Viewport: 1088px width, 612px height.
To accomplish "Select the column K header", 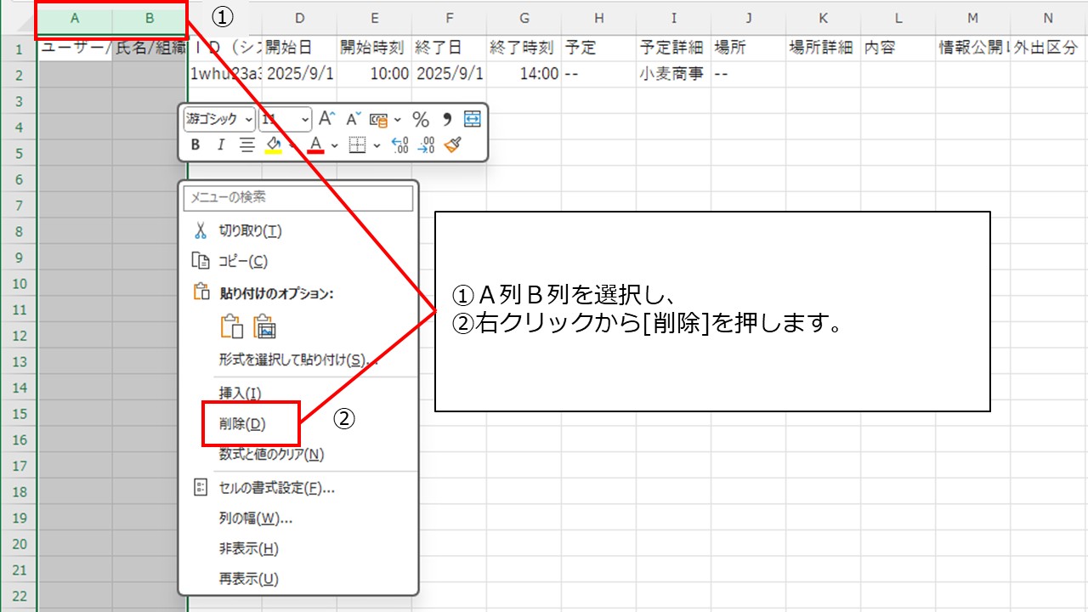I will coord(824,18).
